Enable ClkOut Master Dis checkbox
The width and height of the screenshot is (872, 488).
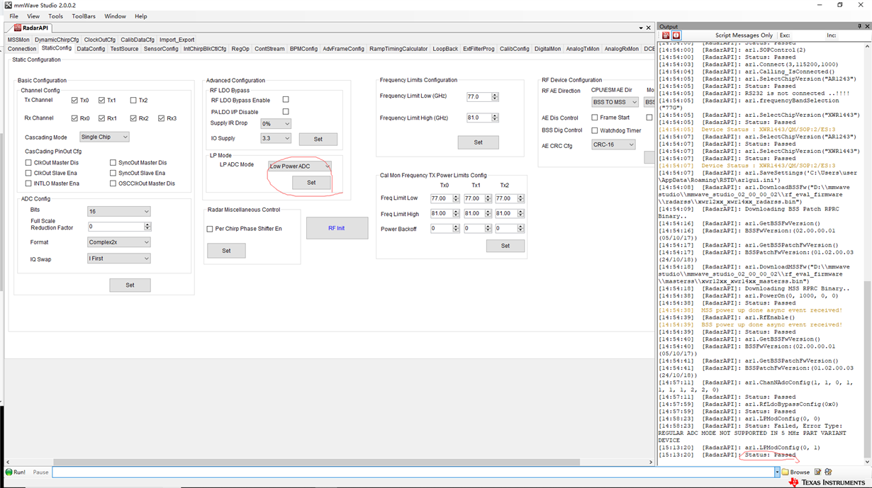point(28,163)
